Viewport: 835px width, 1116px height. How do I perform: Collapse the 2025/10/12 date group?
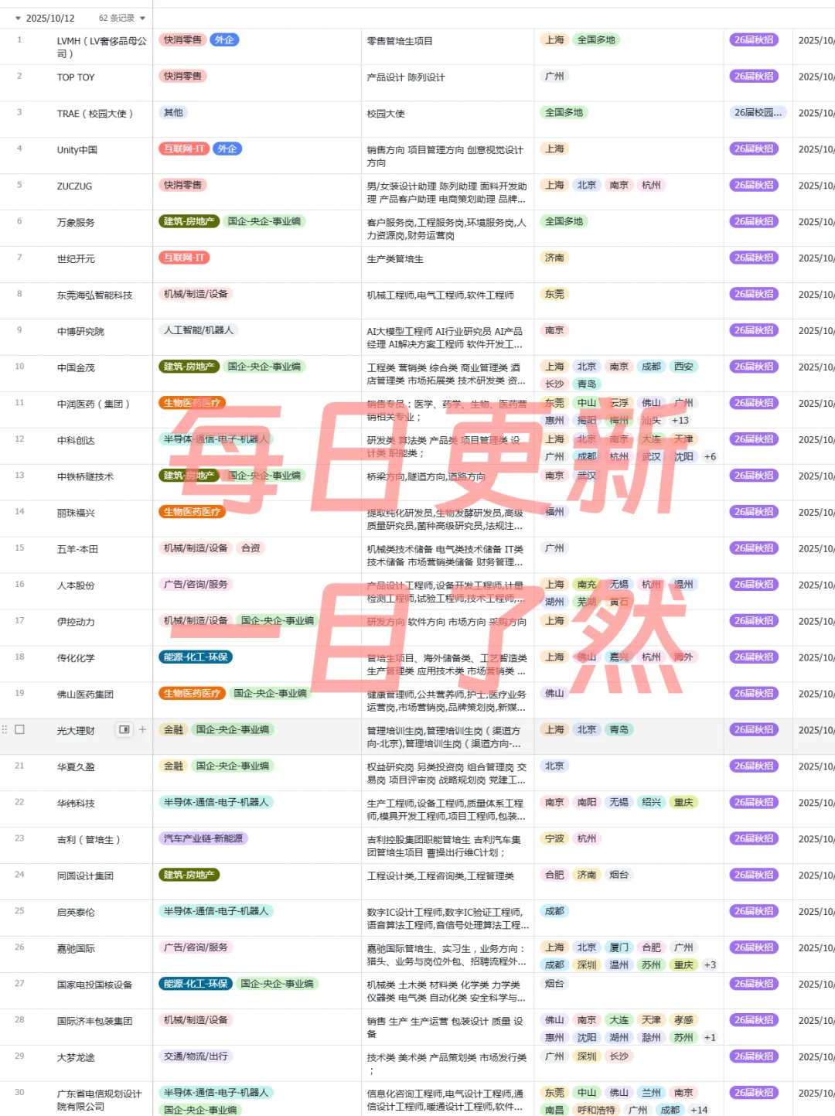tap(19, 18)
